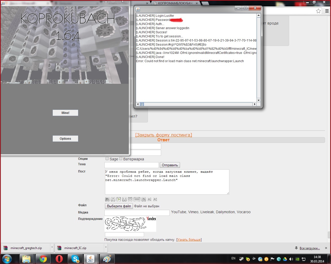Click the Yandex captcha image

tap(130, 224)
